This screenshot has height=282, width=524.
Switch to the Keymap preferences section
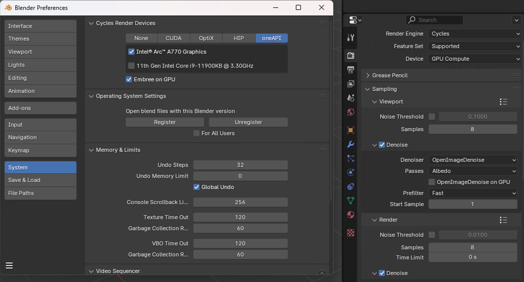(x=41, y=150)
